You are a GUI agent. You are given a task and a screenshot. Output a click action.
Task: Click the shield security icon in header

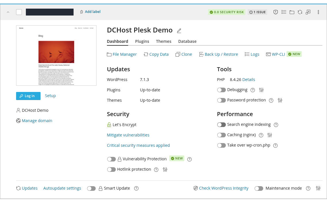click(276, 12)
